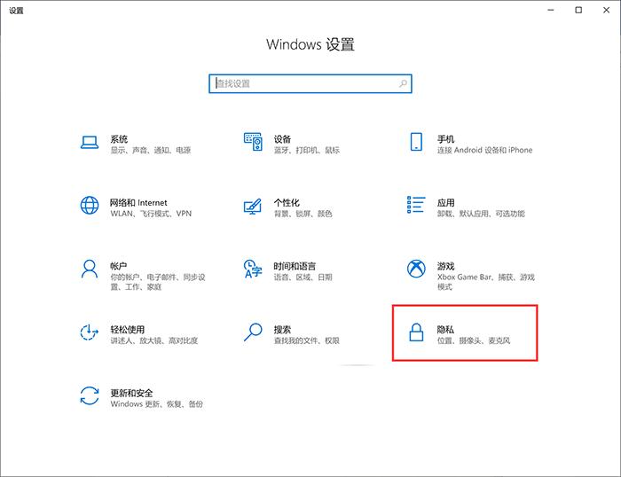Click the 轻松使用 title text

click(127, 329)
